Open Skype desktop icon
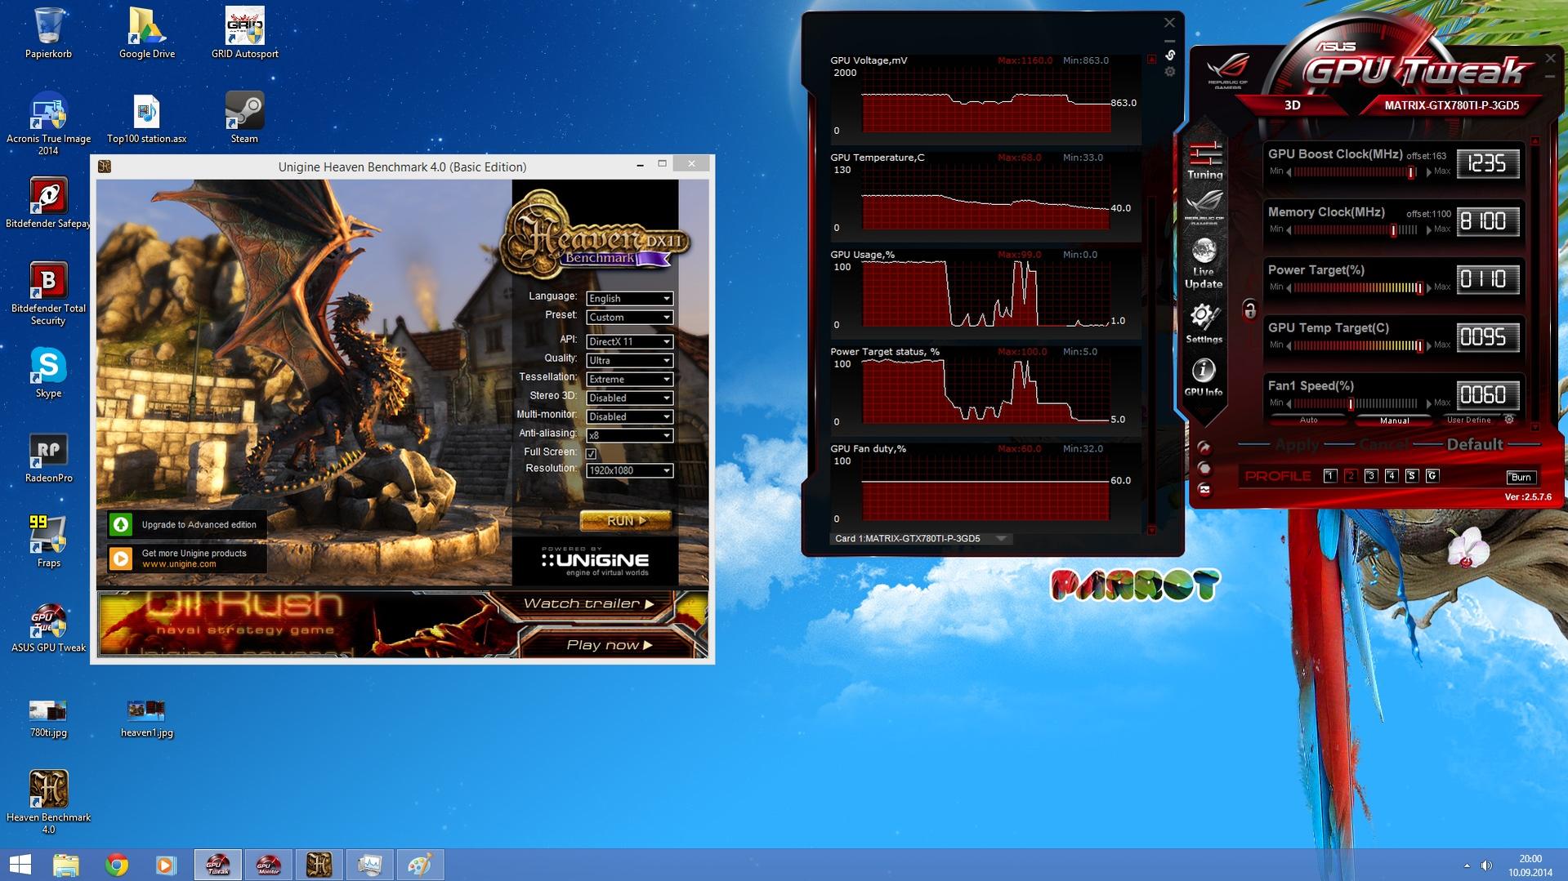1568x881 pixels. pos(48,373)
